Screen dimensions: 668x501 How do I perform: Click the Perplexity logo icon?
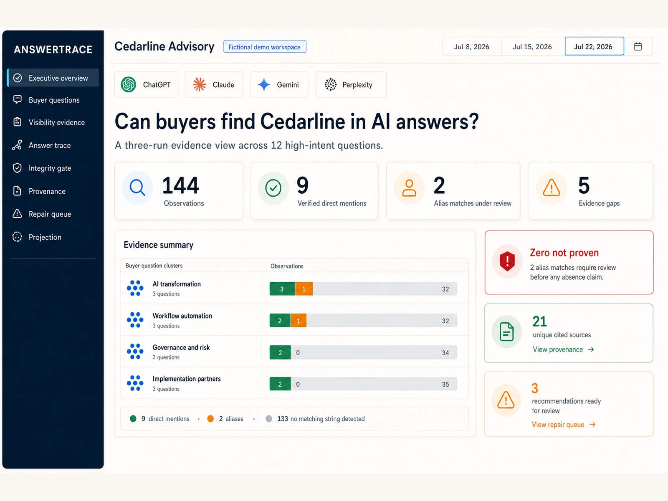click(331, 84)
